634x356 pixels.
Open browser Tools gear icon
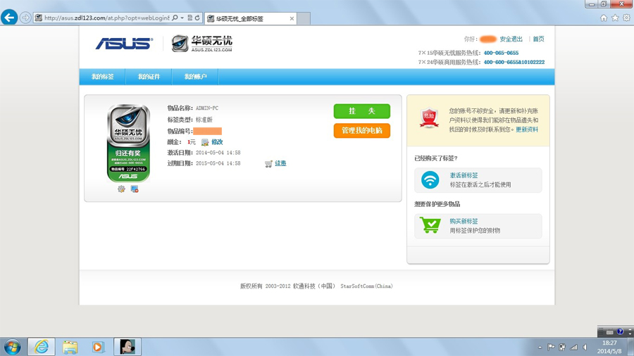[626, 18]
